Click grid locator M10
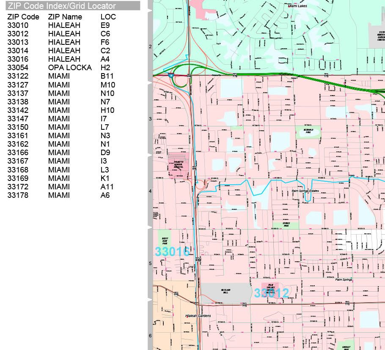The height and width of the screenshot is (350, 385). (108, 85)
